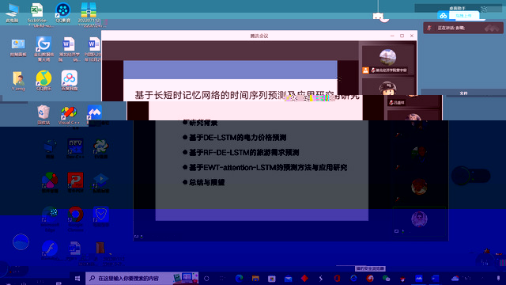Select the 湖北经济学院 participant video tile
This screenshot has height=285, width=506.
point(388,60)
